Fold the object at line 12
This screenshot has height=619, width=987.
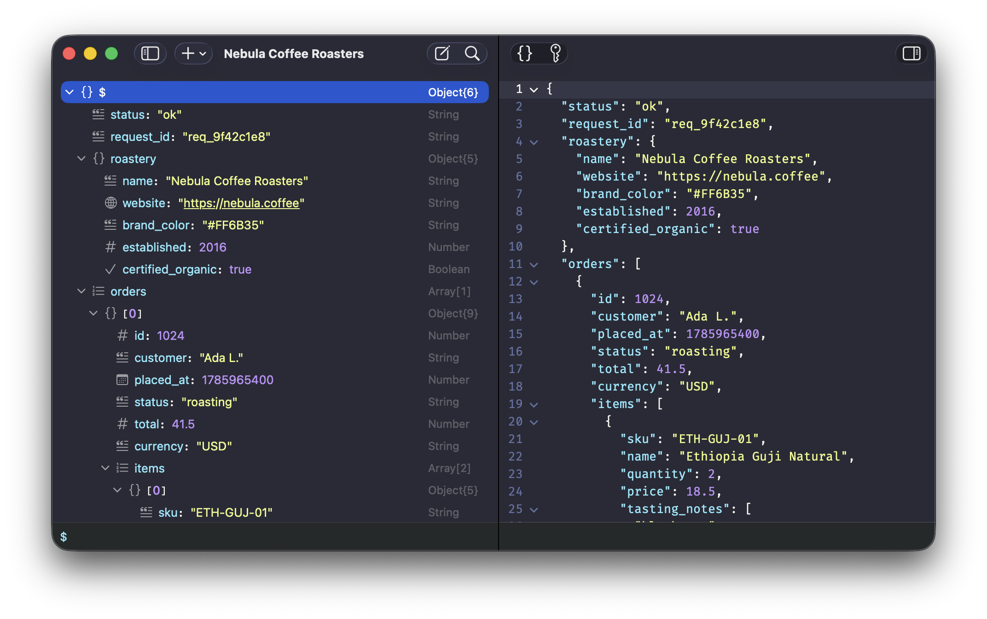[x=534, y=282]
